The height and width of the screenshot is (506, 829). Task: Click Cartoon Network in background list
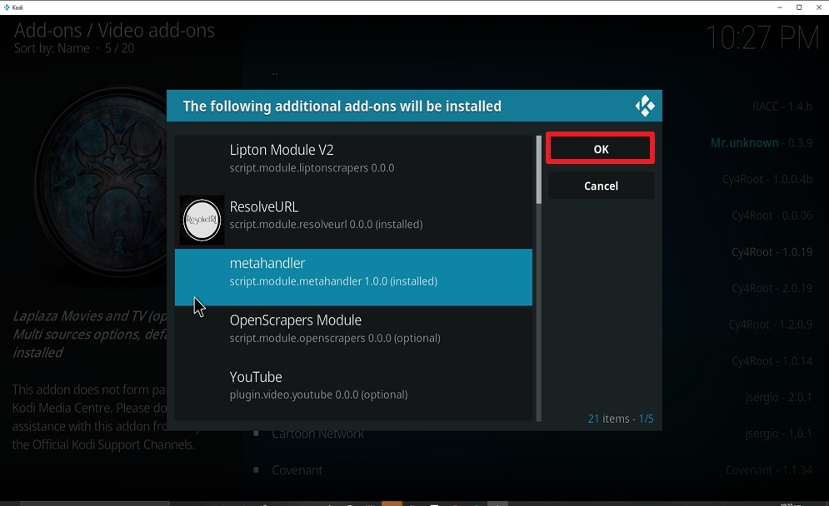[x=317, y=434]
